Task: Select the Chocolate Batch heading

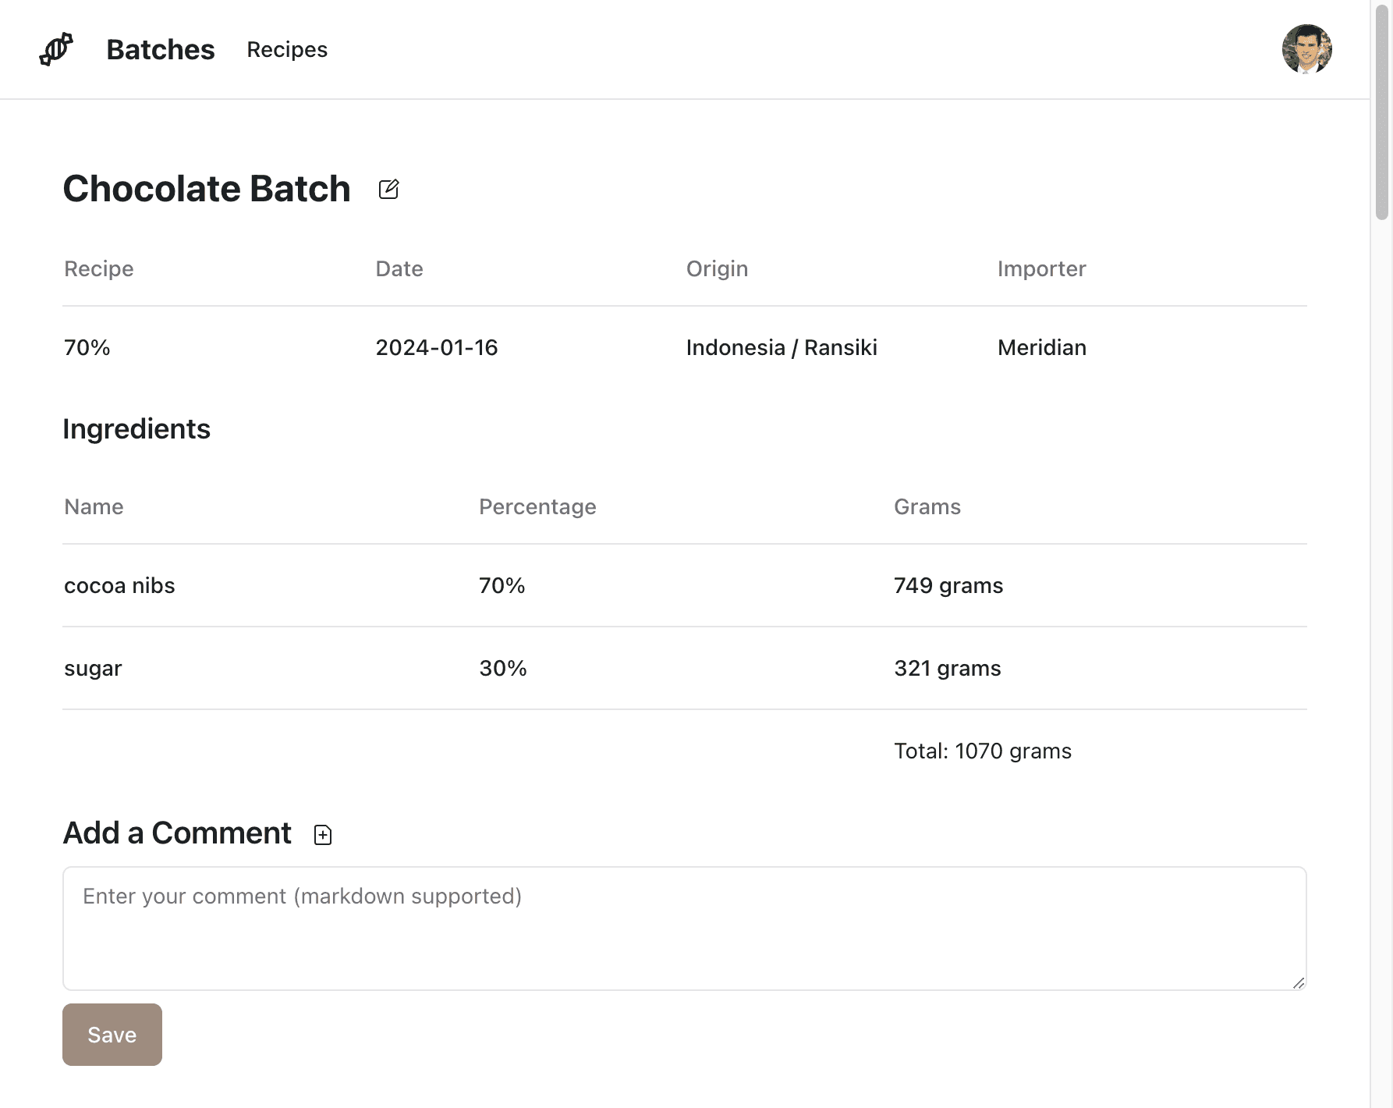Action: 207,189
